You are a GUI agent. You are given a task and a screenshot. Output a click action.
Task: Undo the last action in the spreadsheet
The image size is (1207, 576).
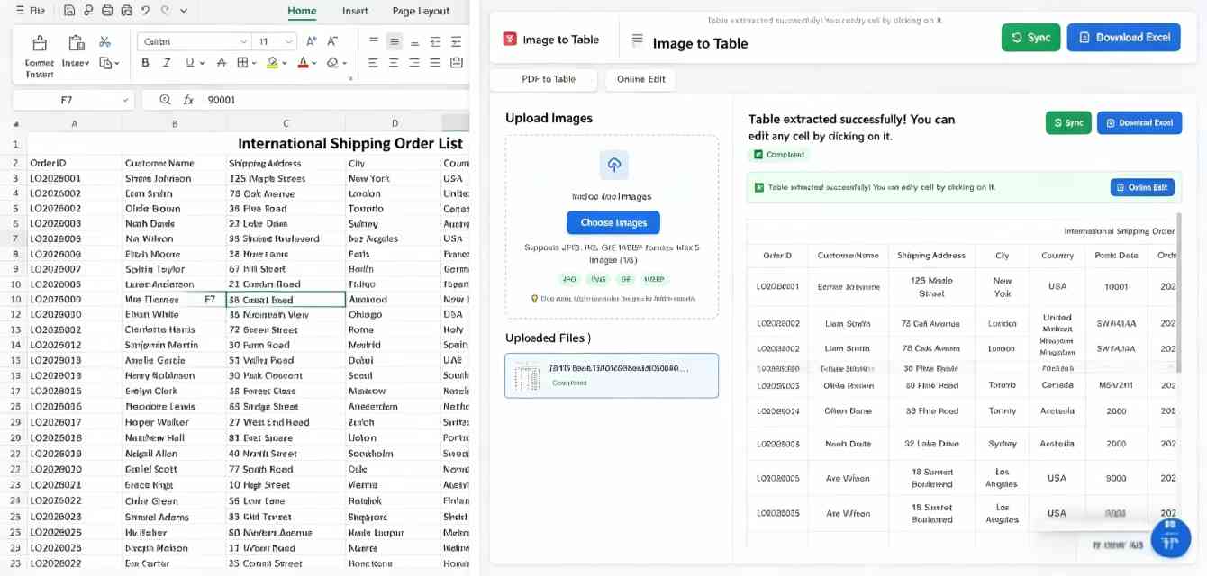[145, 11]
